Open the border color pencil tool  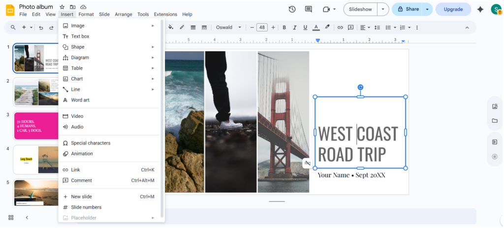(x=182, y=28)
